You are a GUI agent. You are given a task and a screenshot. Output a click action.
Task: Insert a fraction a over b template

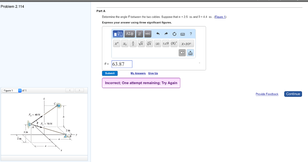click(133, 43)
